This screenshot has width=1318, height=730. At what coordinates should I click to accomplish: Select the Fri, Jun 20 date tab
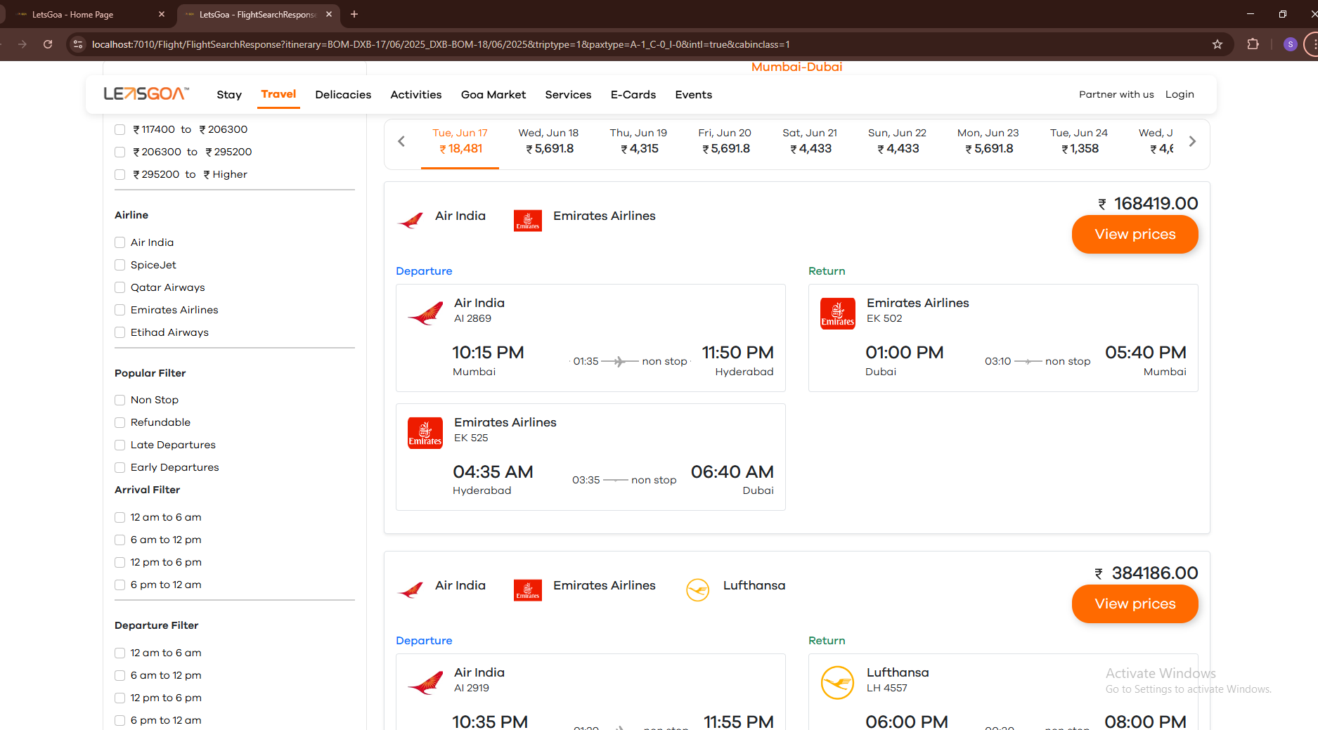point(725,141)
